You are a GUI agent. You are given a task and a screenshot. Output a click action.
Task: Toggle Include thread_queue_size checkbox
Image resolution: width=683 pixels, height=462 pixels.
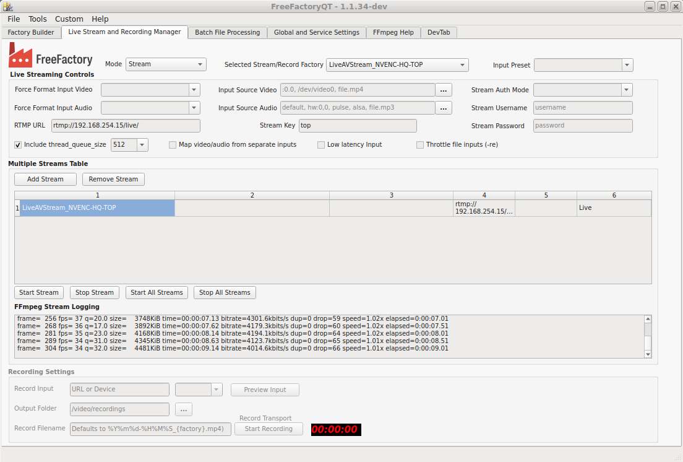coord(18,145)
